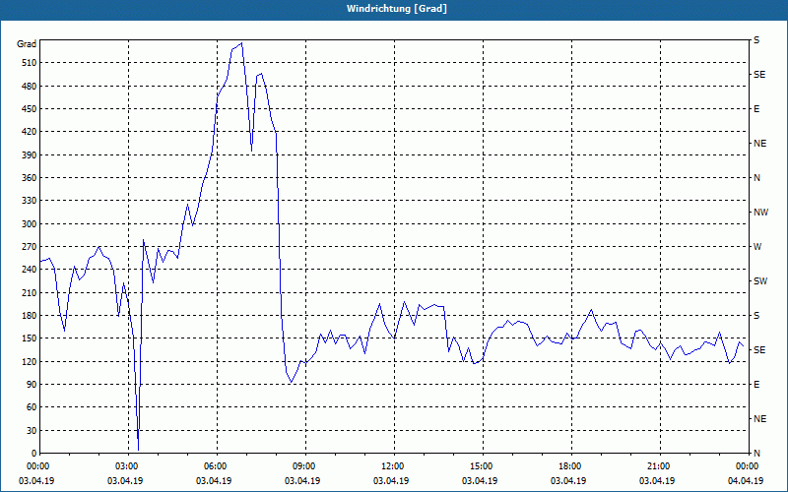The height and width of the screenshot is (492, 788).
Task: Click the 390 y-axis value
Action: (30, 155)
